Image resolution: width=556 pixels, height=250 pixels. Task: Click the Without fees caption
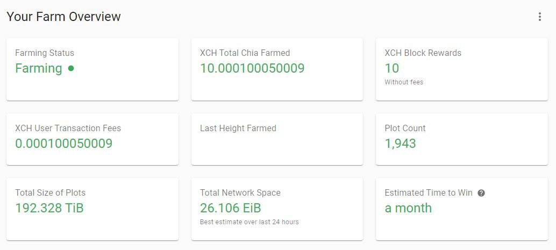[x=404, y=82]
